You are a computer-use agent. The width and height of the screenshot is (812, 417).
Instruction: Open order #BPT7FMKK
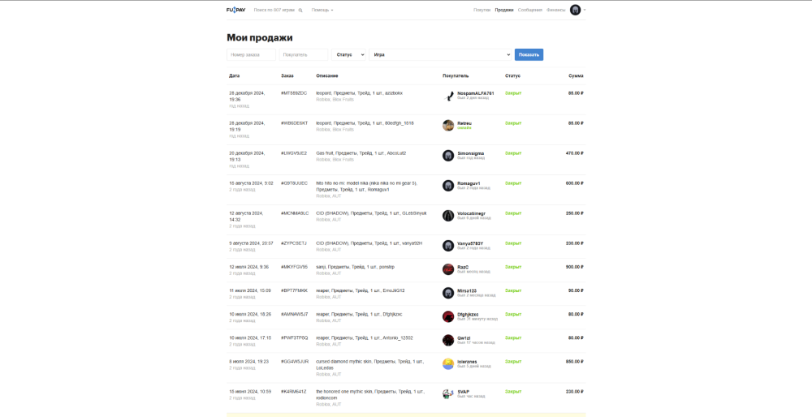294,290
